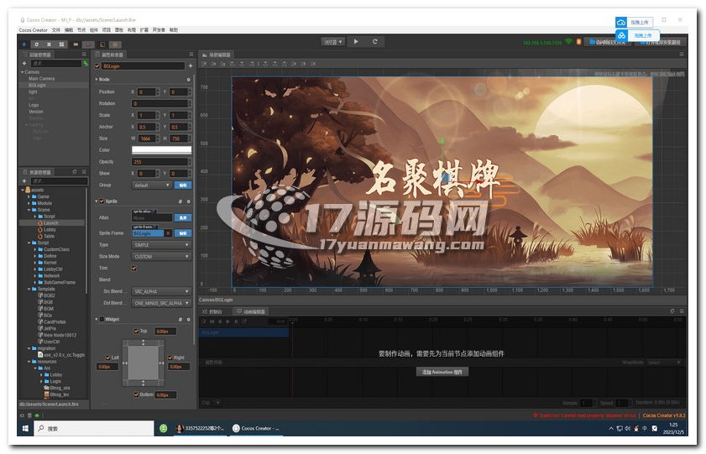Open Size Mode CUSTOM dropdown

point(161,257)
